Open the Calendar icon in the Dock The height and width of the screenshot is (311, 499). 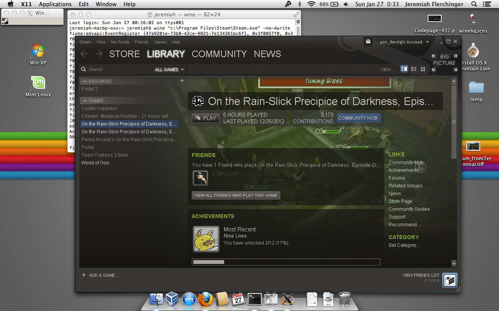click(238, 299)
